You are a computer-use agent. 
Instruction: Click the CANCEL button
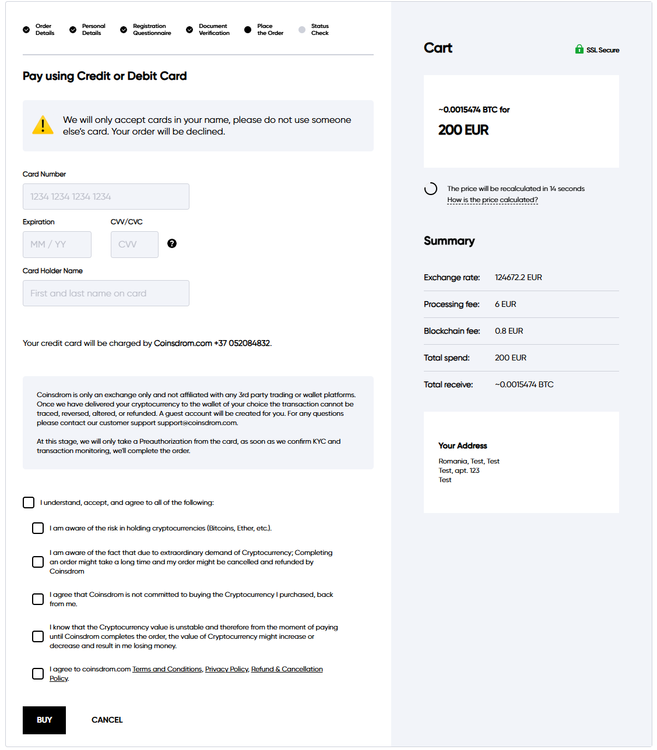[x=107, y=720]
